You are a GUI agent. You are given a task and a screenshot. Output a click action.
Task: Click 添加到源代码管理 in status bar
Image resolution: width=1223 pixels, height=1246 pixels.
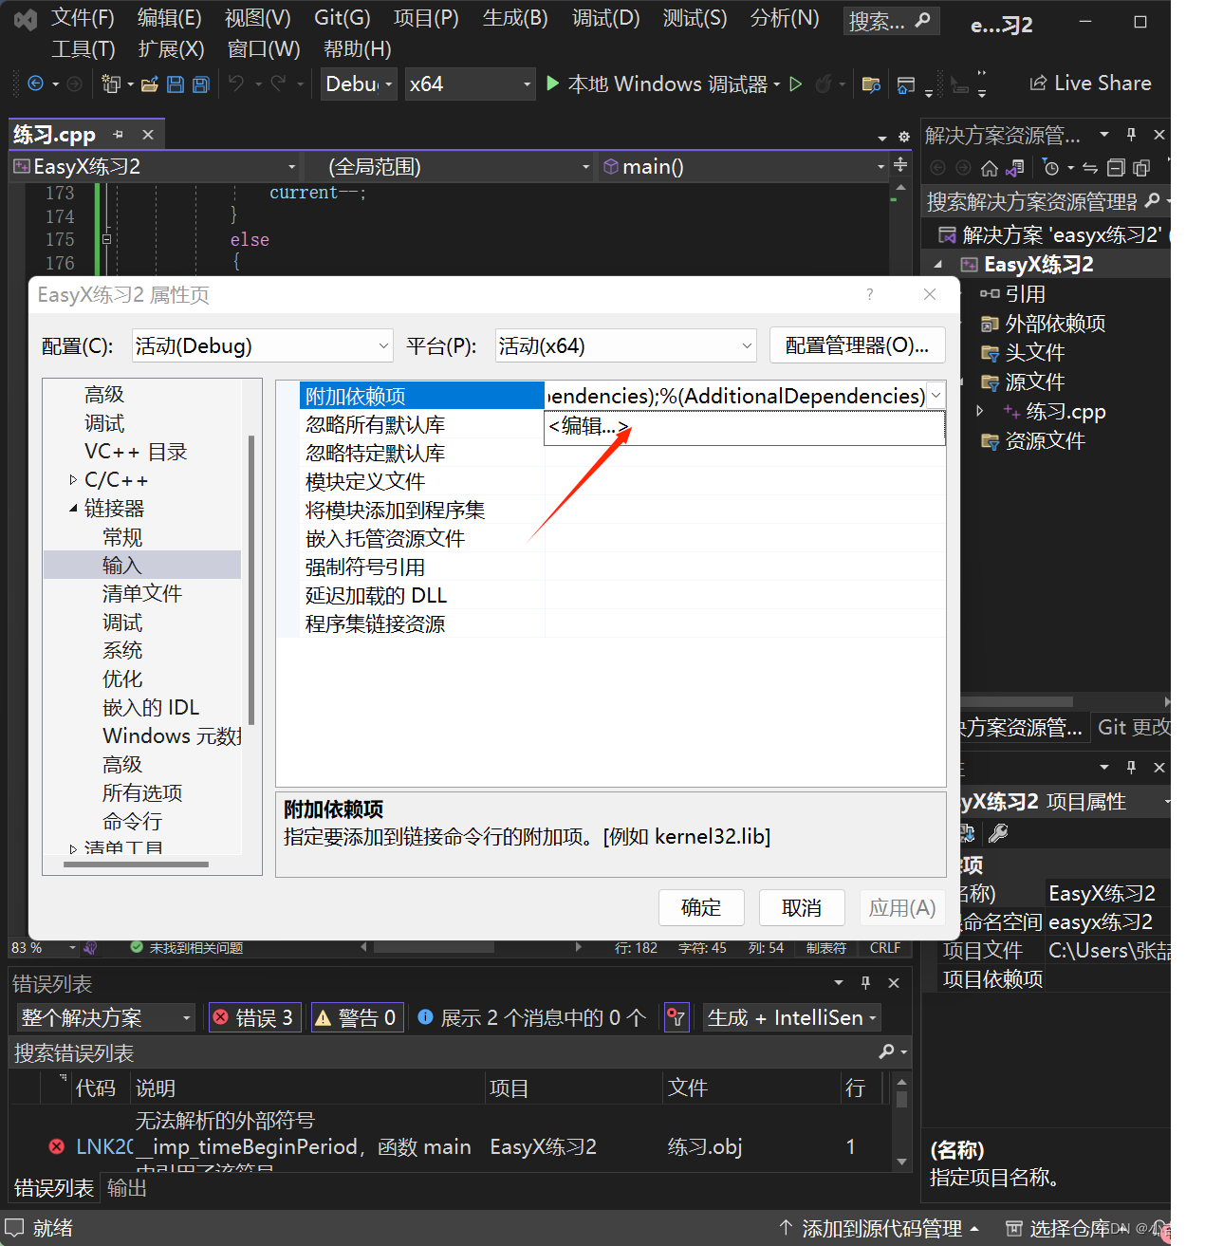pyautogui.click(x=880, y=1228)
